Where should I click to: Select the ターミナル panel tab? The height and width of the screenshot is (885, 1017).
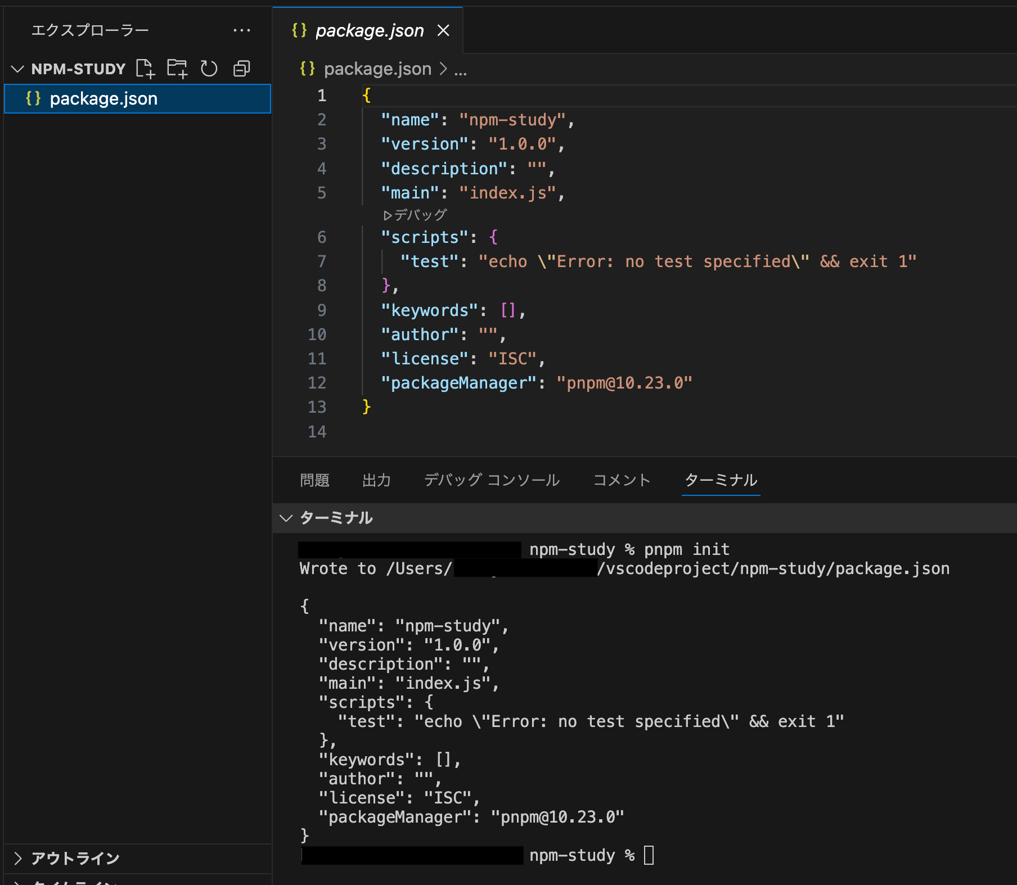[721, 480]
